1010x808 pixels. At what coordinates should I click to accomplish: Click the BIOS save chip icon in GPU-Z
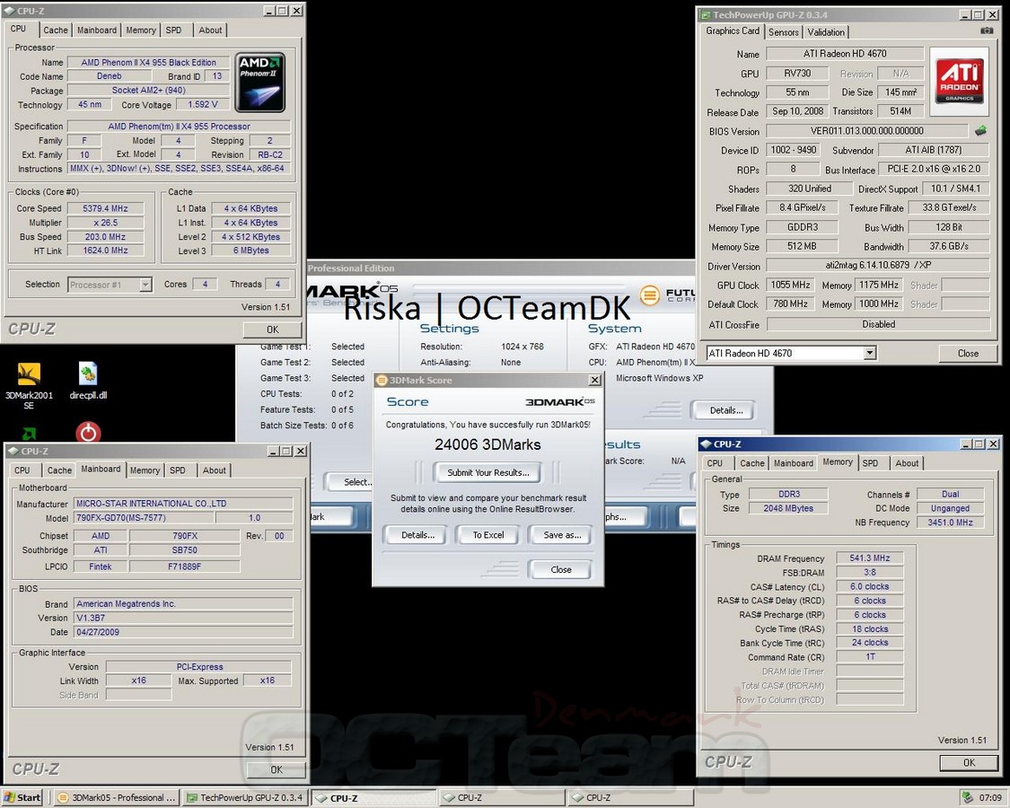[x=980, y=131]
